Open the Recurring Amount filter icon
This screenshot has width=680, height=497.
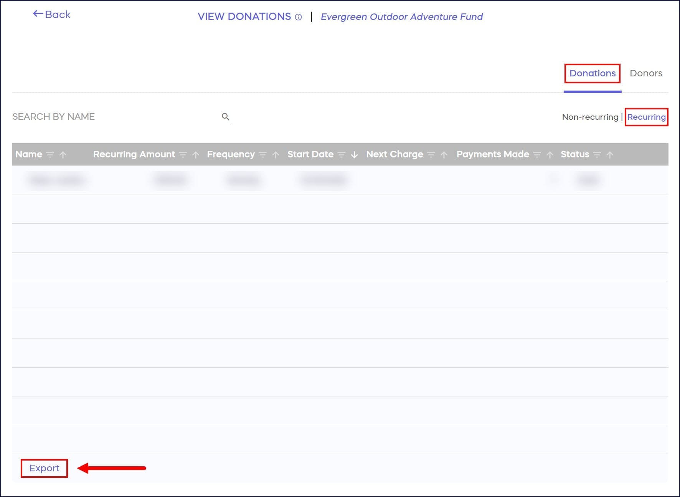click(183, 155)
